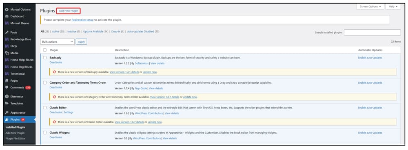This screenshot has height=150, width=408.
Task: Click update icon in Category Order notice
Action: 54,97
